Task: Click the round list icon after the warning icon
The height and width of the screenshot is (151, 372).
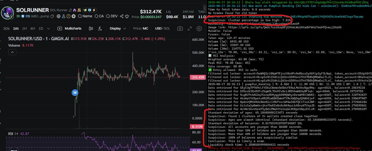Action: click(x=73, y=16)
